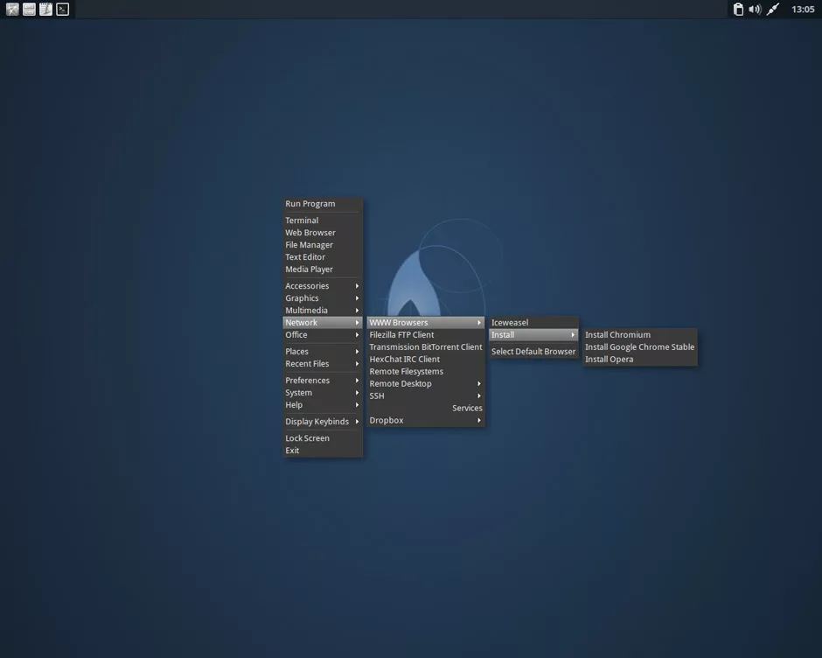Expand the Graphics submenu
The width and height of the screenshot is (822, 658).
pyautogui.click(x=323, y=298)
